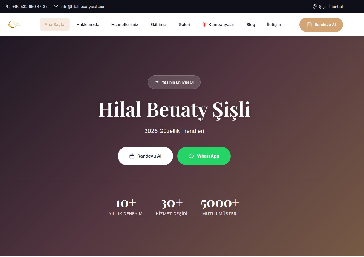
Task: Click the location pin icon for Şişli, İstanbul
Action: tap(314, 6)
